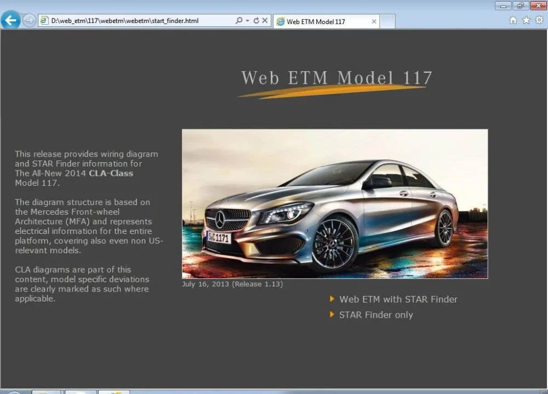Go back with the browser back arrow
This screenshot has height=394, width=548.
point(10,20)
